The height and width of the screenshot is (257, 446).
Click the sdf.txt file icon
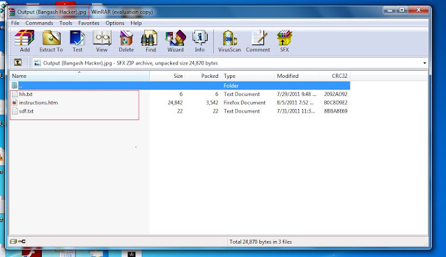(x=15, y=111)
